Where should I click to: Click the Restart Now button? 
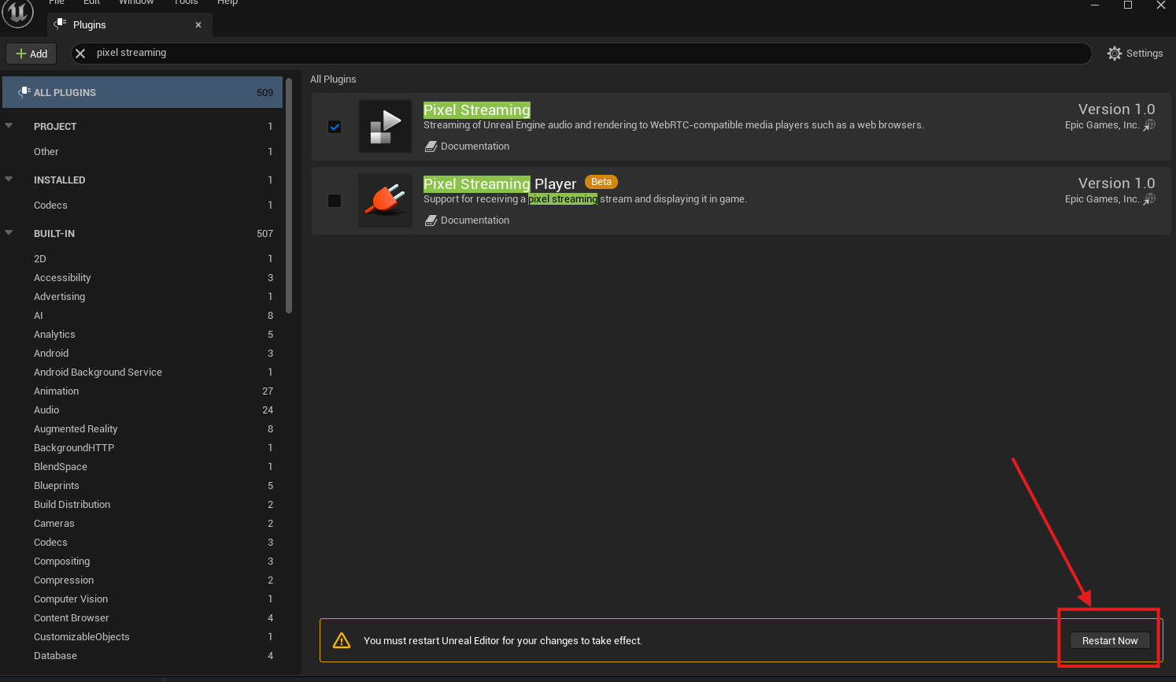click(x=1109, y=641)
